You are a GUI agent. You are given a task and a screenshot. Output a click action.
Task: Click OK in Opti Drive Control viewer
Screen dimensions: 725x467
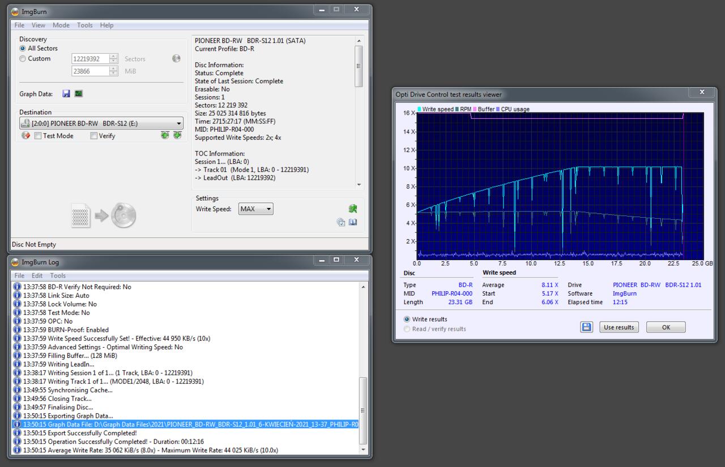(x=666, y=327)
